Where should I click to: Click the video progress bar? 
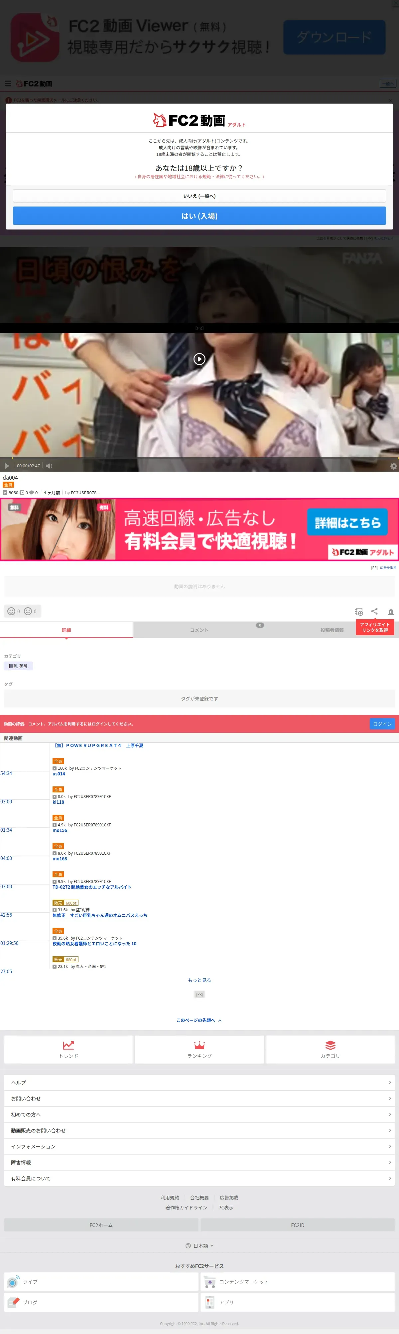coord(199,458)
